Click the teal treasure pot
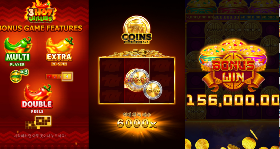280x149 pixels. pyautogui.click(x=202, y=7)
